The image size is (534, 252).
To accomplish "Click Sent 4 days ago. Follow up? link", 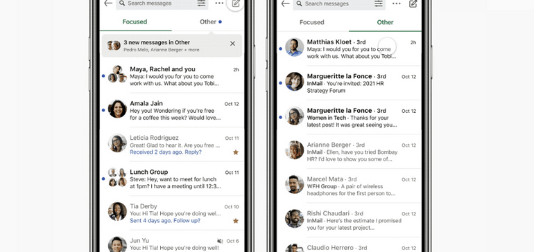I will pyautogui.click(x=165, y=220).
